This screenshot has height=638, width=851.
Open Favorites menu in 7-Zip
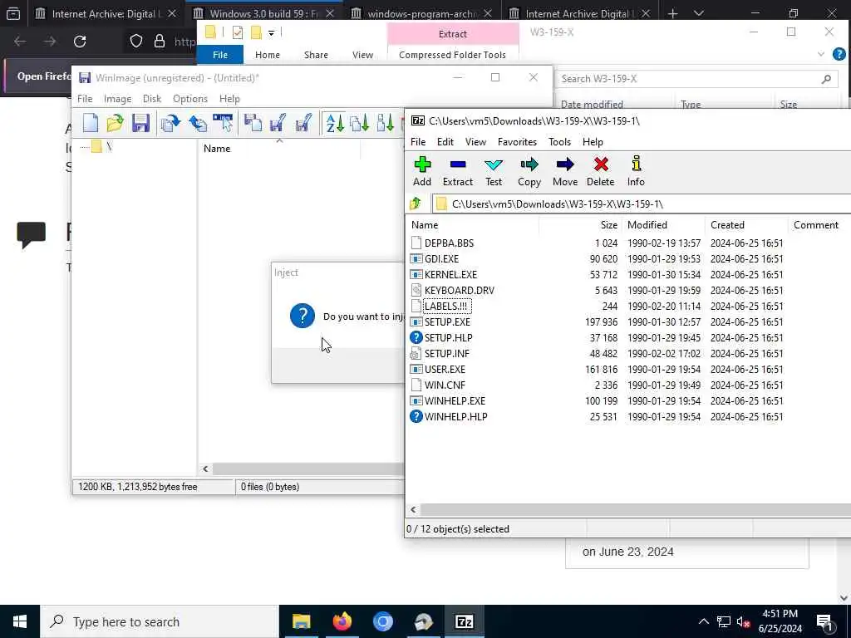click(517, 141)
